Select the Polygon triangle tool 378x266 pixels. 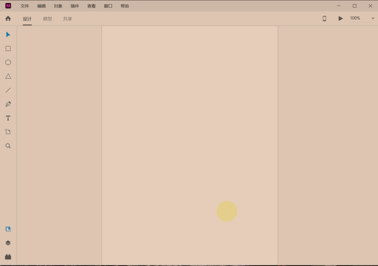pos(8,76)
